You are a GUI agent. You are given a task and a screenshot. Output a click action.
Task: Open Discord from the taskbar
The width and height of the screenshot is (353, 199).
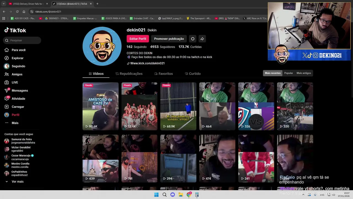(x=173, y=195)
